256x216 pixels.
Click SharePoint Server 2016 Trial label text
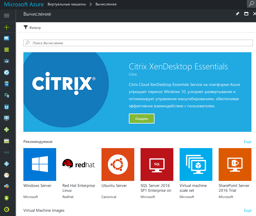coord(234,188)
